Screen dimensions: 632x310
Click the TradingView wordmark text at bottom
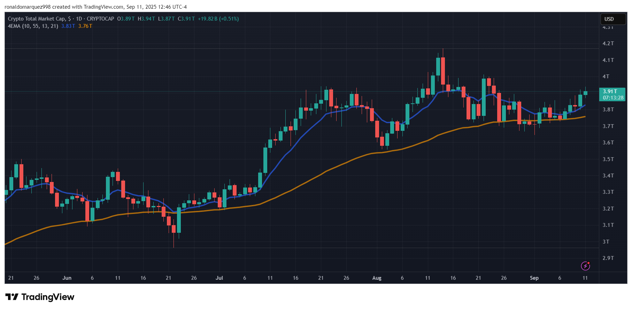48,297
